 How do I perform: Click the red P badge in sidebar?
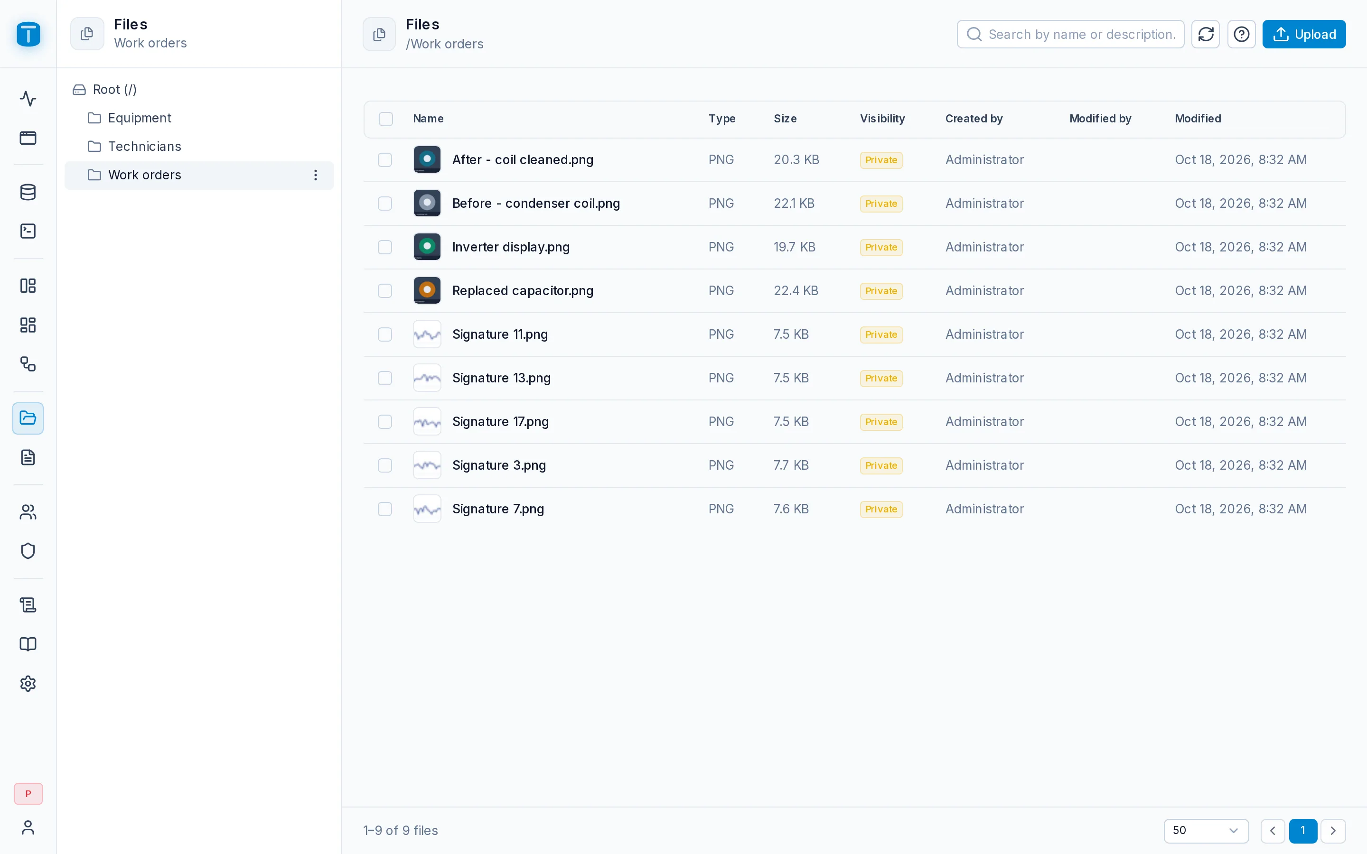(28, 794)
